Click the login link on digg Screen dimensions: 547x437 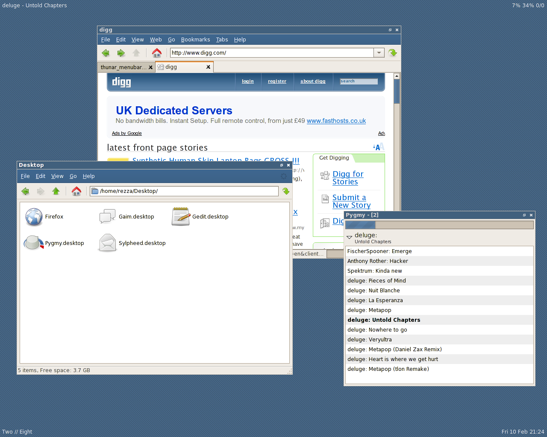point(248,81)
